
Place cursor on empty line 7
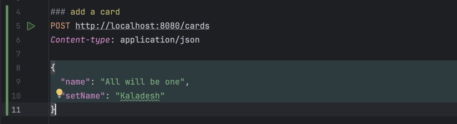tap(252, 54)
